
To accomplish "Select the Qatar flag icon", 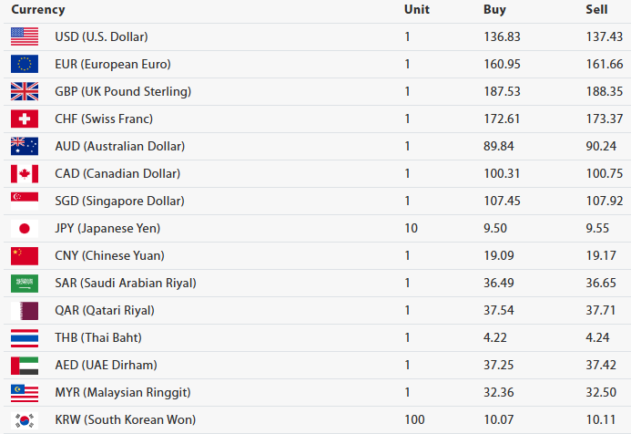I will 25,310.
